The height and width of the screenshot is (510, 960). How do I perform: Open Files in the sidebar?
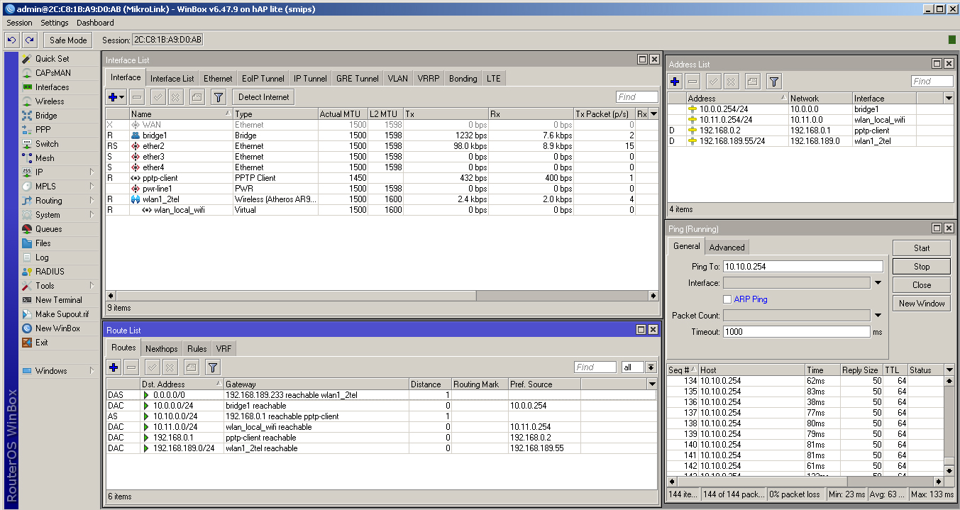(x=43, y=243)
